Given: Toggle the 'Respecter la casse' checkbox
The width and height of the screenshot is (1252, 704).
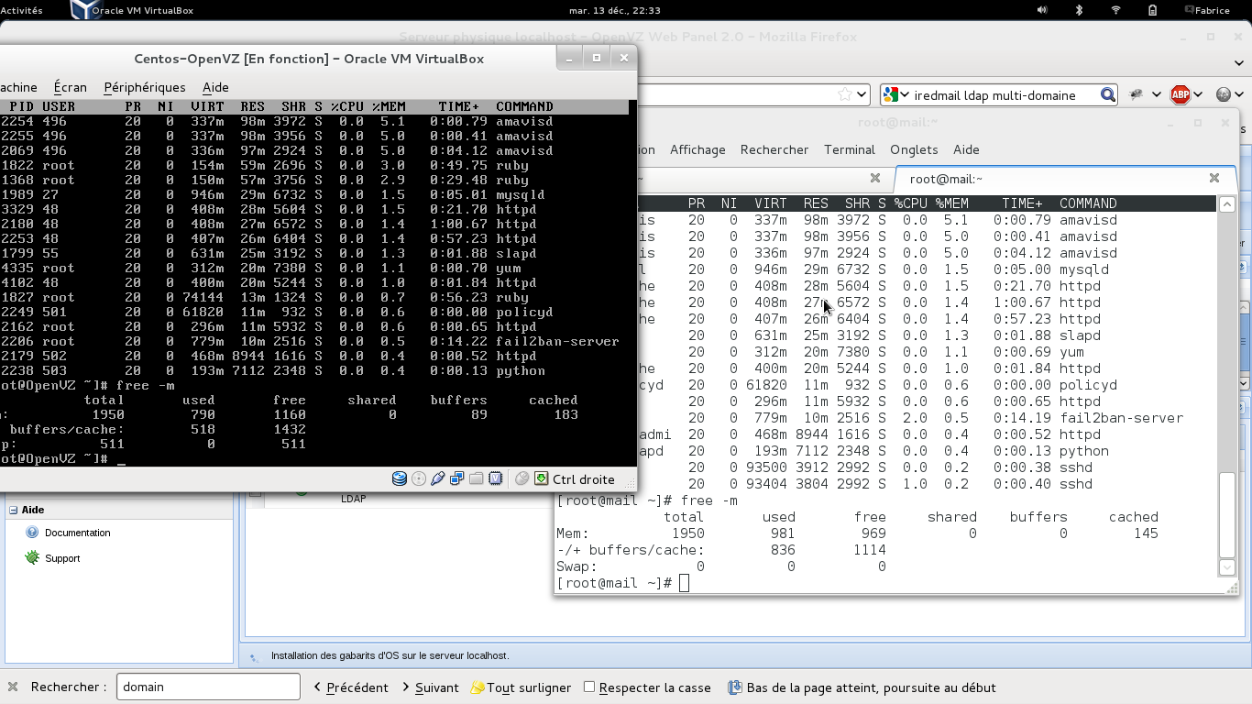Looking at the screenshot, I should click(589, 687).
